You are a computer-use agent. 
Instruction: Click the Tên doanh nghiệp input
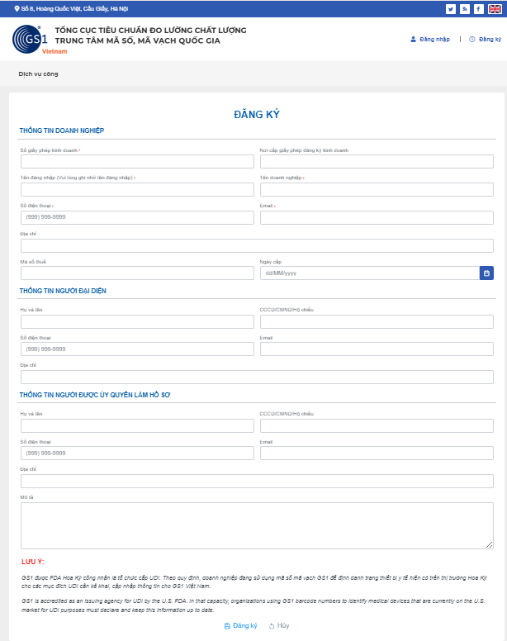point(377,190)
